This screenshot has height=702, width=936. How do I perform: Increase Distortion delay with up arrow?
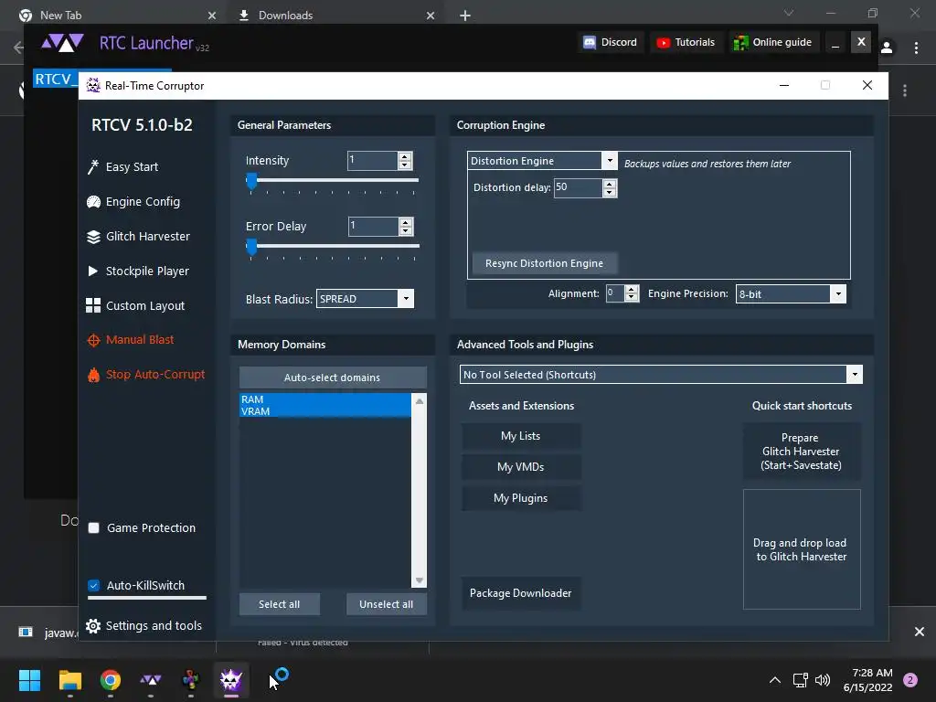610,184
